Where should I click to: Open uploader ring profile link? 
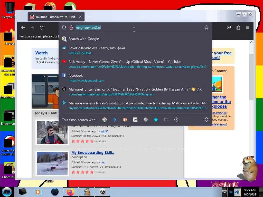[x=103, y=162]
